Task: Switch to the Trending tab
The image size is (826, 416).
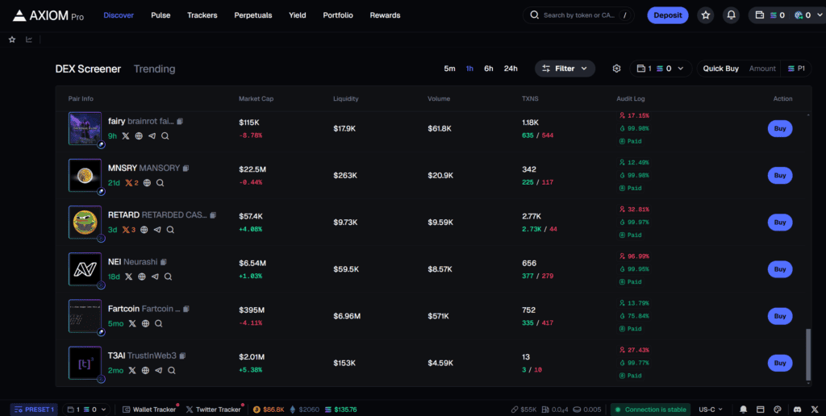Action: coord(154,69)
